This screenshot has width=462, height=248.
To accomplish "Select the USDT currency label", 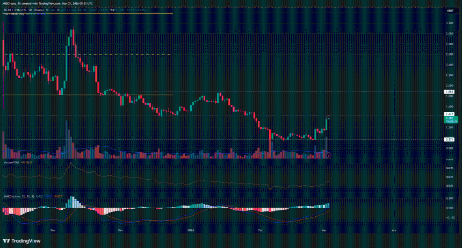I will (450, 10).
